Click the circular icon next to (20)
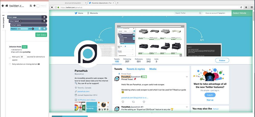The width and height of the screenshot is (255, 117). tap(33, 29)
